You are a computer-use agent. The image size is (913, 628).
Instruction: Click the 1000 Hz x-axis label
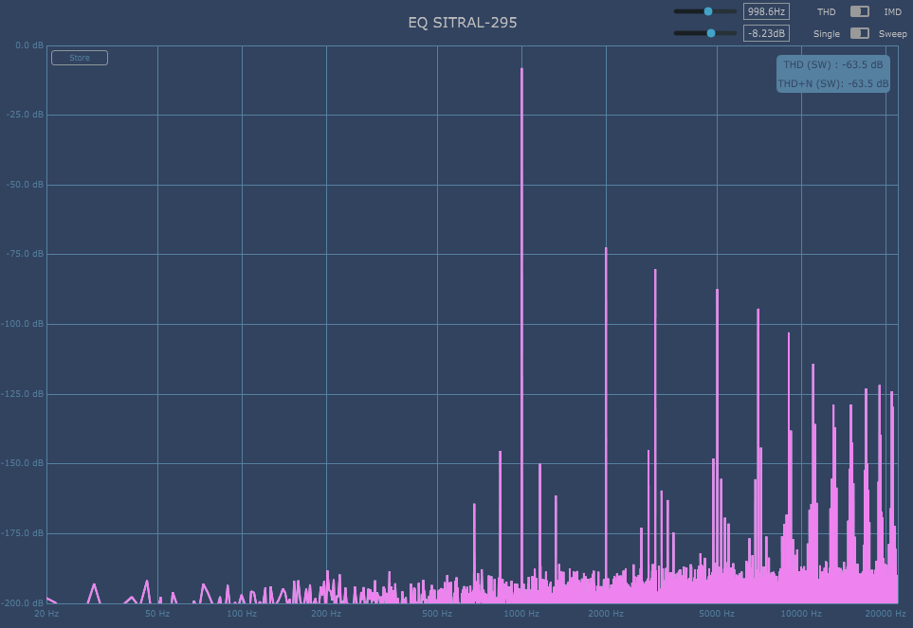tap(521, 614)
